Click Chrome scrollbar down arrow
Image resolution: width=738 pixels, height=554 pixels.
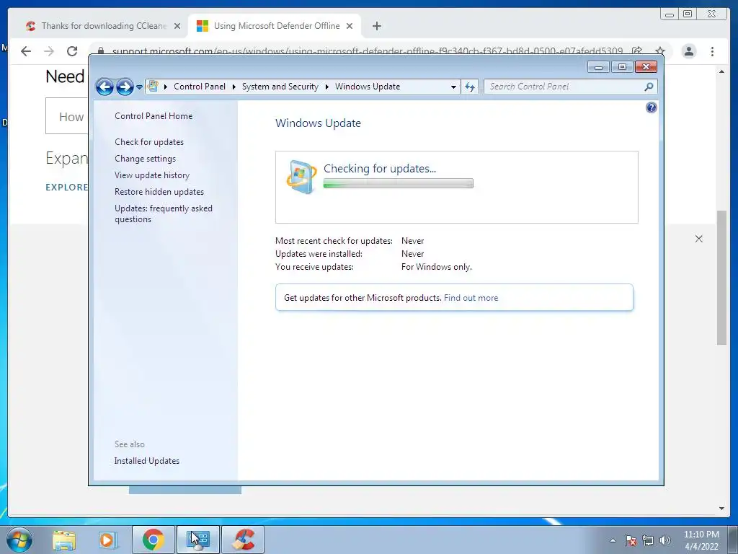point(721,509)
